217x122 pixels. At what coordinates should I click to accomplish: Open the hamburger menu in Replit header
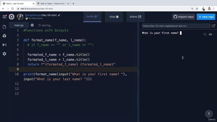pyautogui.click(x=4, y=17)
